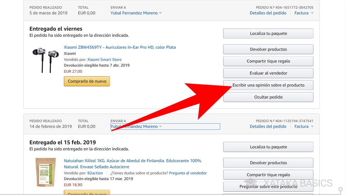This screenshot has height=195, width=346.
Task: Click 'Comprarlo de nuevo' for the Xiaomi earphones
Action: tap(86, 81)
